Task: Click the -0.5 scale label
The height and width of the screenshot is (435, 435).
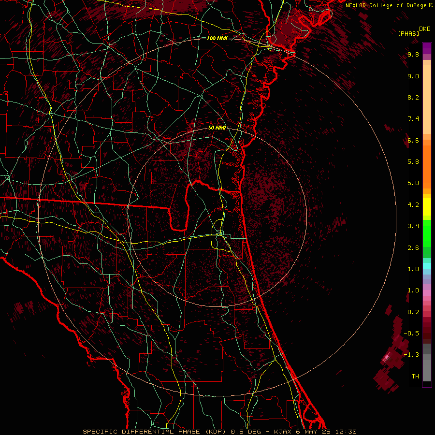Action: click(x=411, y=333)
